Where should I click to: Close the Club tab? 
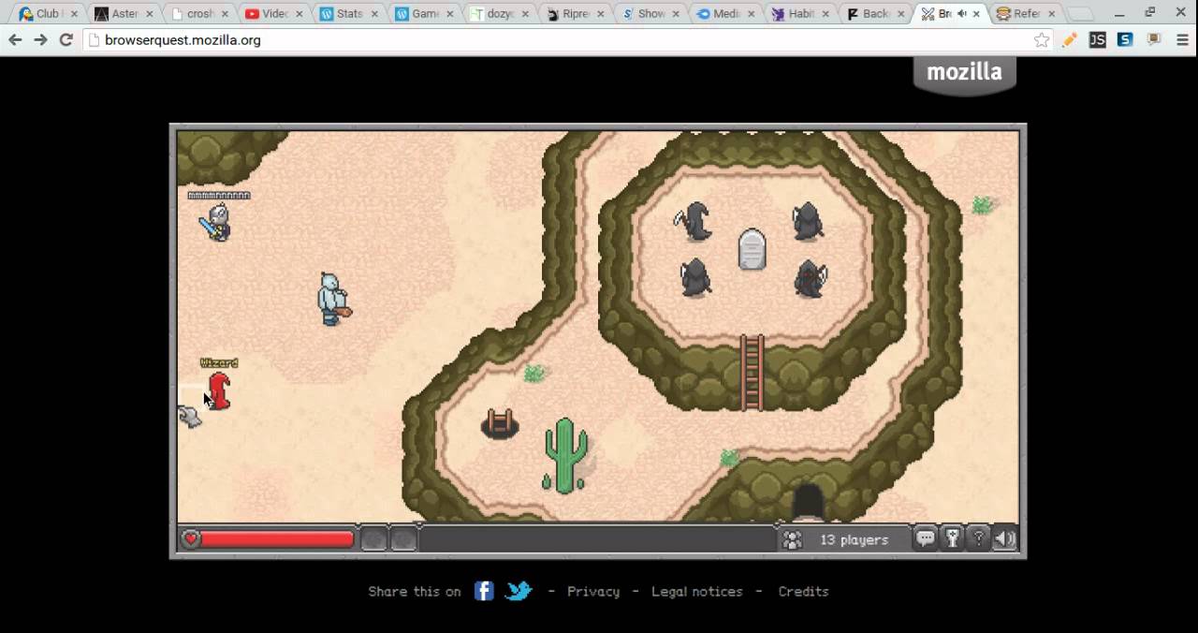pos(74,14)
